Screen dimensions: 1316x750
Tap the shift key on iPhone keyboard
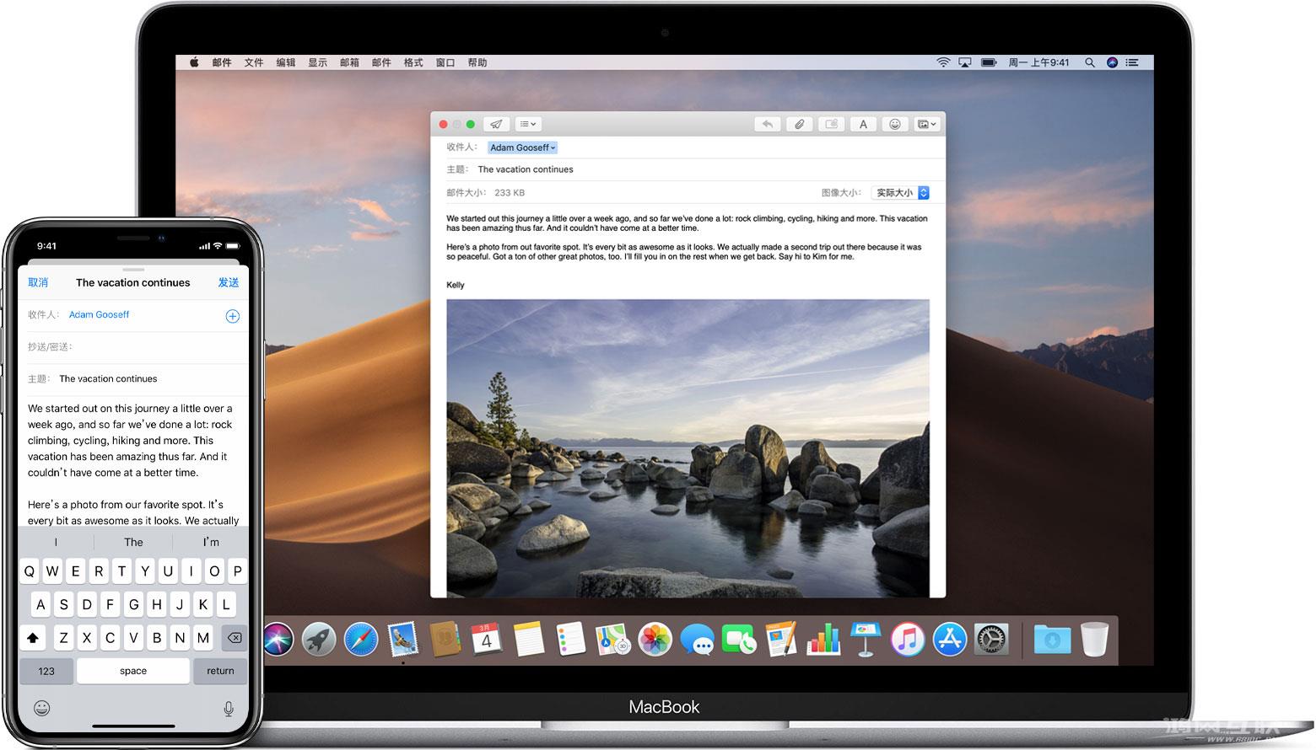click(x=33, y=638)
